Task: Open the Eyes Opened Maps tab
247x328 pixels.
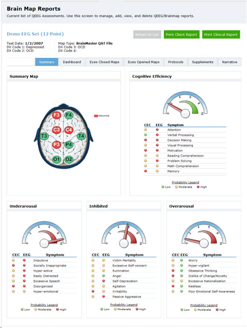Action: (x=144, y=62)
